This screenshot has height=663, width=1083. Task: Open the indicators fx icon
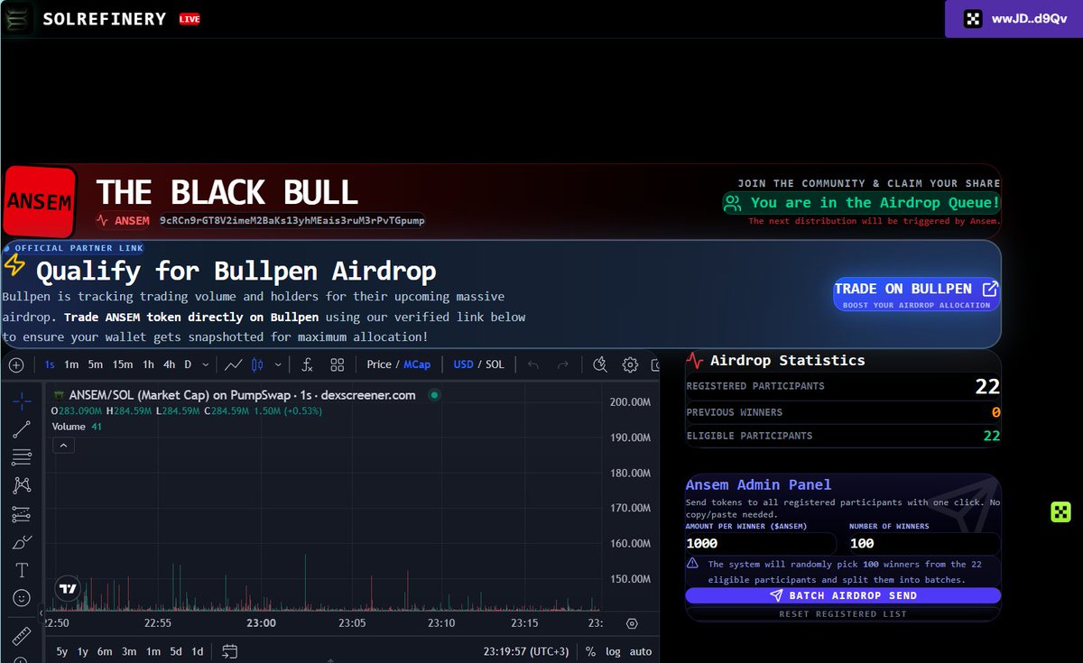[x=307, y=364]
